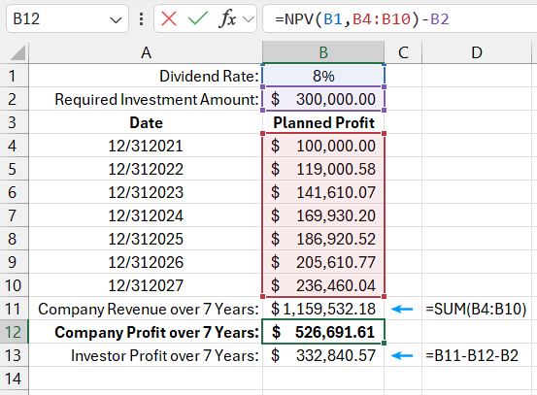537x395 pixels.
Task: Click the $1,159,532.18 revenue total cell
Action: click(x=323, y=309)
